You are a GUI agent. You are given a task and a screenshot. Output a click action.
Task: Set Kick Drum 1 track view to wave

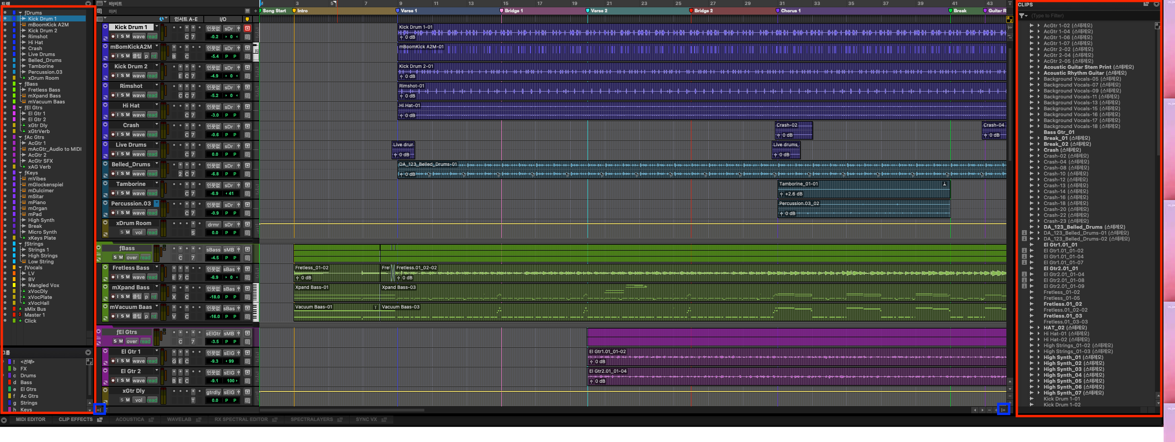tap(139, 36)
